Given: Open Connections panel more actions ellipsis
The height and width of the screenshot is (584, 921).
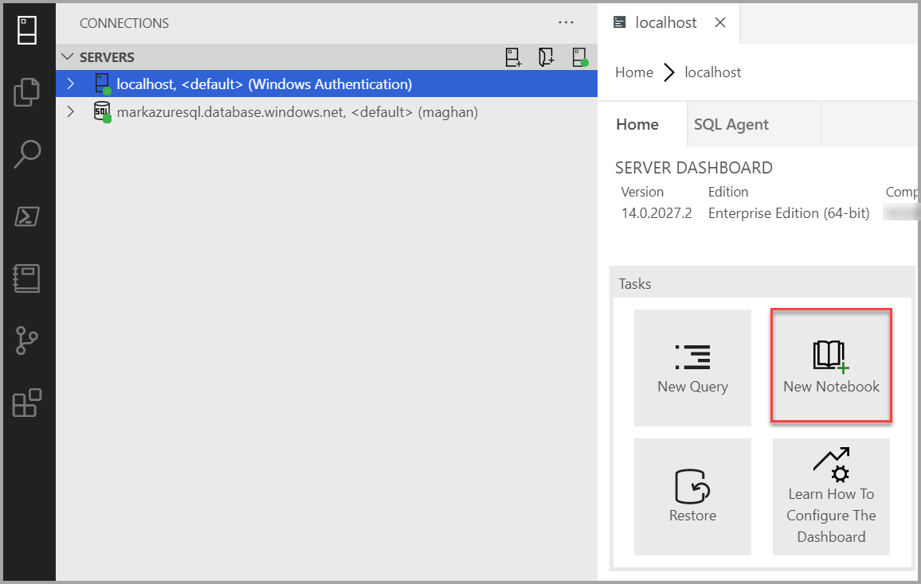Looking at the screenshot, I should [566, 23].
